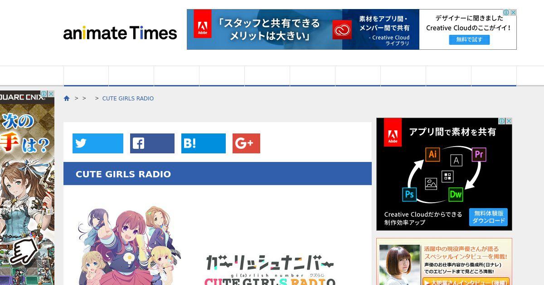The height and width of the screenshot is (285, 544).
Task: Click 大地葉さんインタビュー button in interview banner
Action: [x=466, y=282]
